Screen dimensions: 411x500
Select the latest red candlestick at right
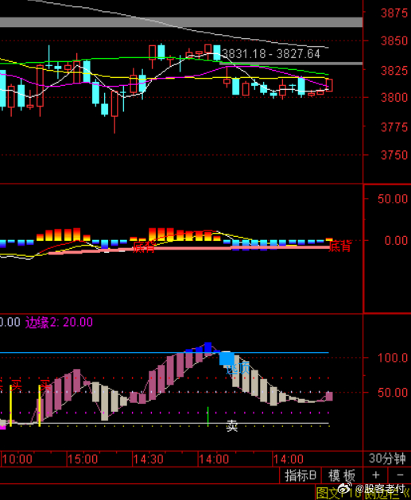(x=329, y=85)
